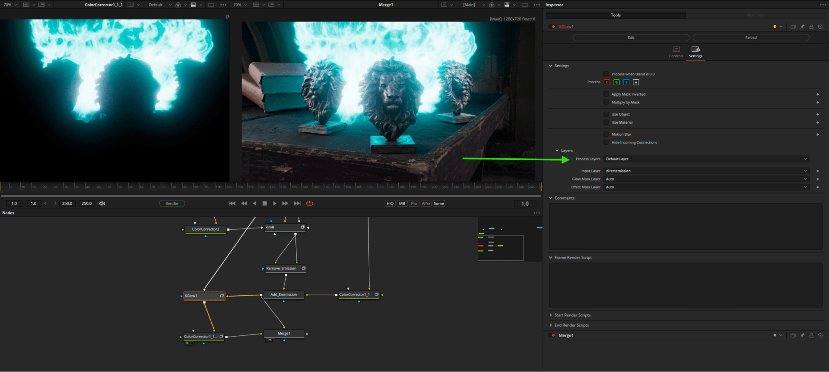Lock the XGlow1 tool controls

coord(811,27)
